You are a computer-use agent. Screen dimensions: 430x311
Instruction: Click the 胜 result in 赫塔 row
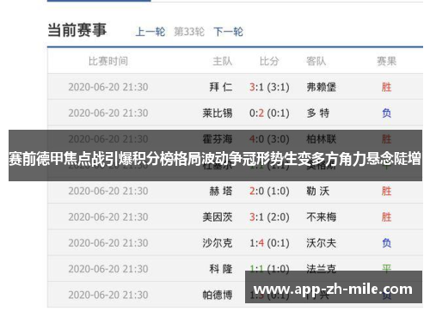point(386,191)
